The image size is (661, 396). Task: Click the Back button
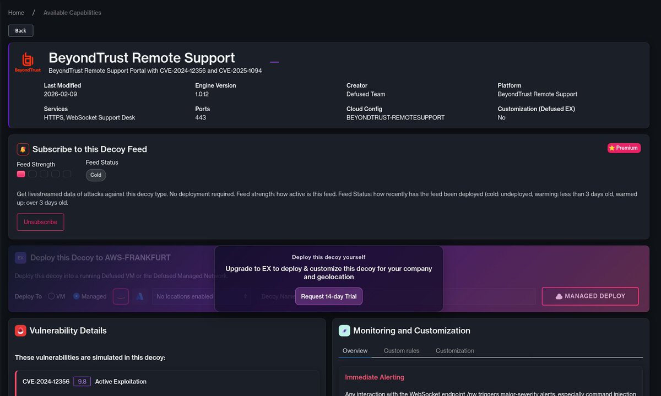coord(21,30)
